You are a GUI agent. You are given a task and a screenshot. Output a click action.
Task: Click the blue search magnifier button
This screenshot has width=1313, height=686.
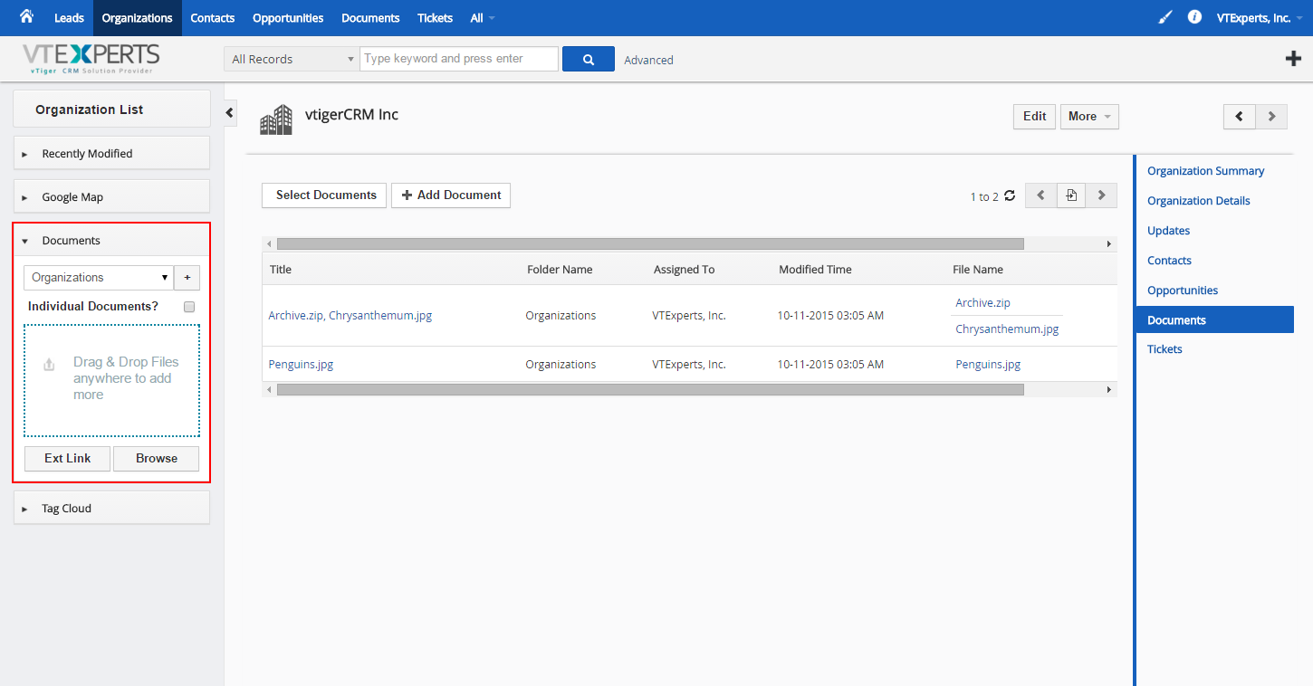[589, 59]
